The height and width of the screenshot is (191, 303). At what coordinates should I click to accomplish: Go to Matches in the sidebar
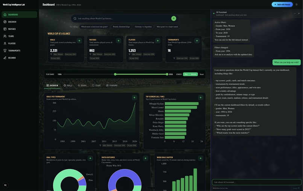click(19, 29)
